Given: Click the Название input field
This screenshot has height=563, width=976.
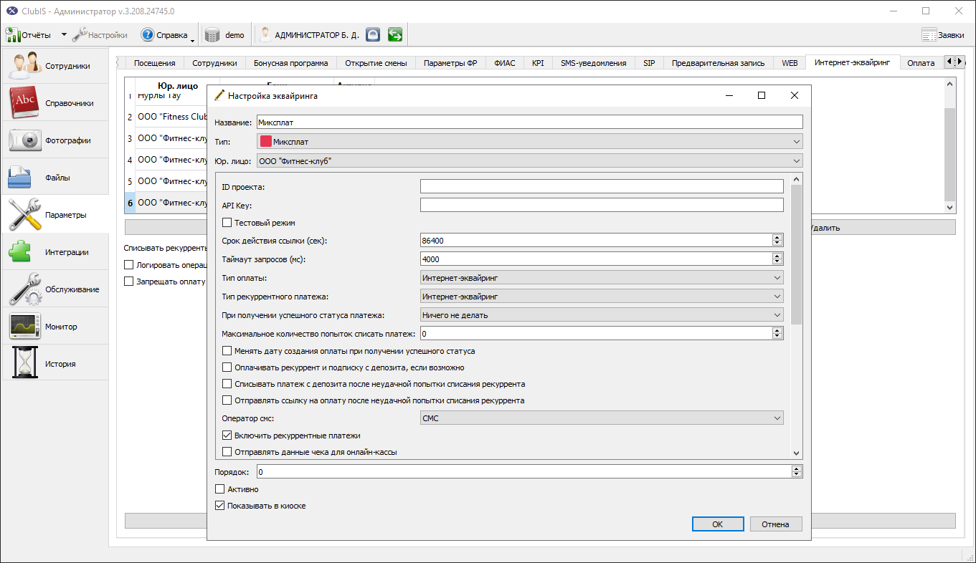Looking at the screenshot, I should [x=529, y=122].
